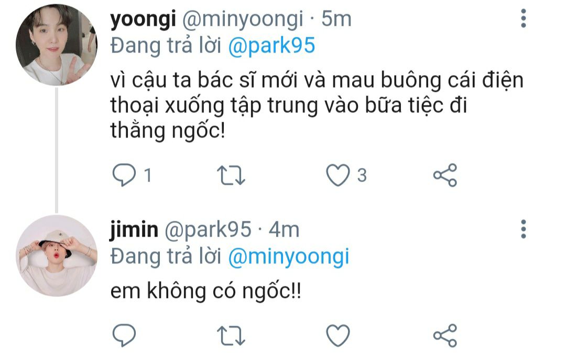The height and width of the screenshot is (361, 566).
Task: Open the @minyoongi mention link in reply
Action: (289, 257)
